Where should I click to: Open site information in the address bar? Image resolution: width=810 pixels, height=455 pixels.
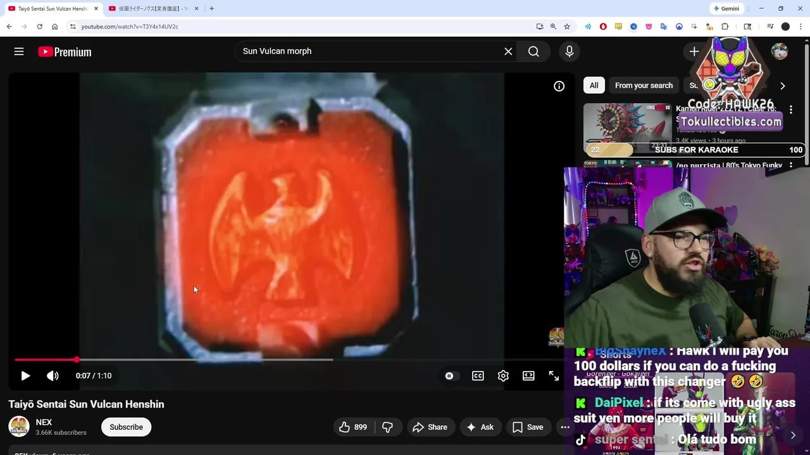point(73,27)
